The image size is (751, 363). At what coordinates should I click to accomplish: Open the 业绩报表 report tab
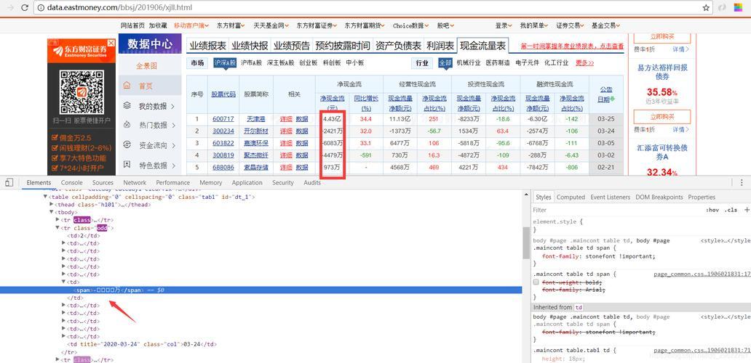click(208, 46)
